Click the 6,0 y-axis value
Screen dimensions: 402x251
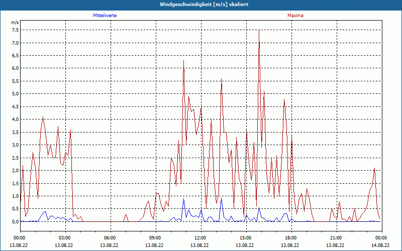tap(16, 68)
